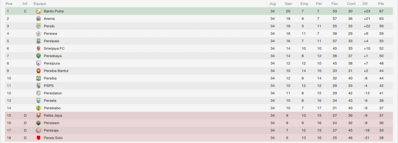
Task: Click the Persidaton team name
Action: 53,93
